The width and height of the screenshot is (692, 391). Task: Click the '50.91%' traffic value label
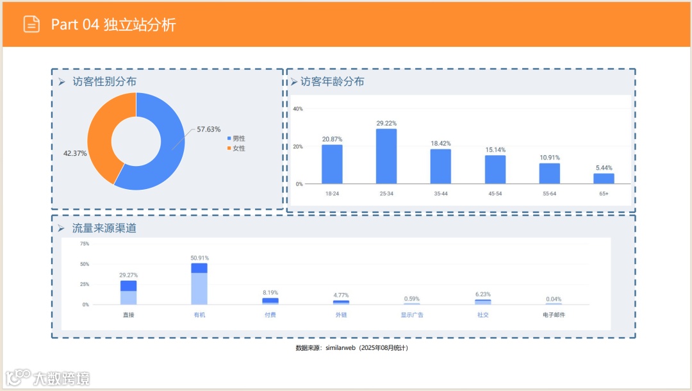pyautogui.click(x=199, y=258)
